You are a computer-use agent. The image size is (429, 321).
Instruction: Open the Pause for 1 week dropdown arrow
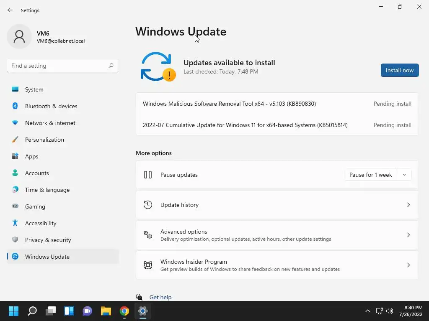(x=404, y=175)
